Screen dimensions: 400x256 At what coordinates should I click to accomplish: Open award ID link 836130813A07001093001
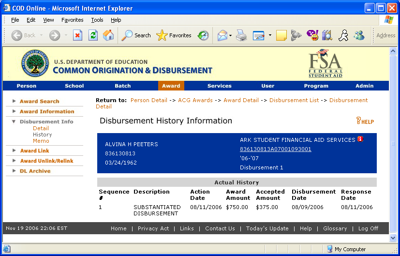[275, 149]
